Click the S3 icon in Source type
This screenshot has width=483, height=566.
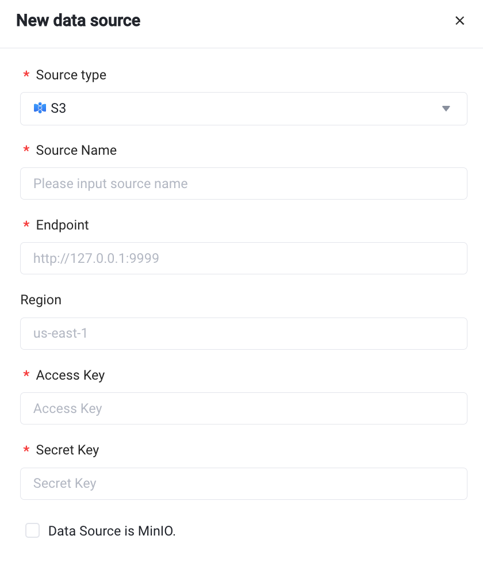(x=40, y=108)
